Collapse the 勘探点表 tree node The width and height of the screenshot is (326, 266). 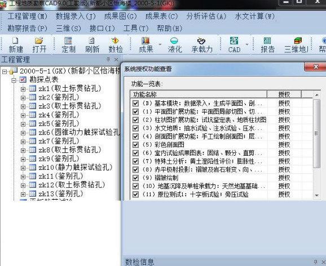click(14, 80)
